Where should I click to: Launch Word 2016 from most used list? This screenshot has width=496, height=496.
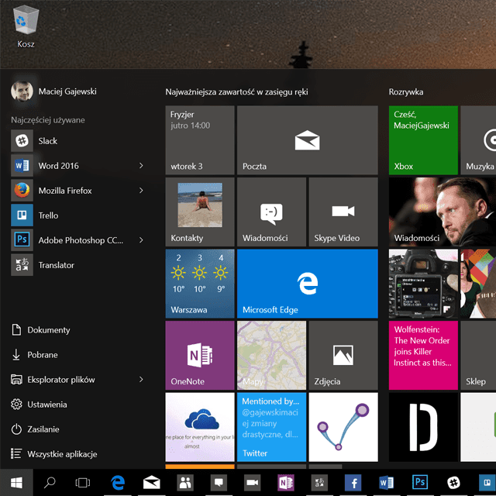click(x=77, y=165)
